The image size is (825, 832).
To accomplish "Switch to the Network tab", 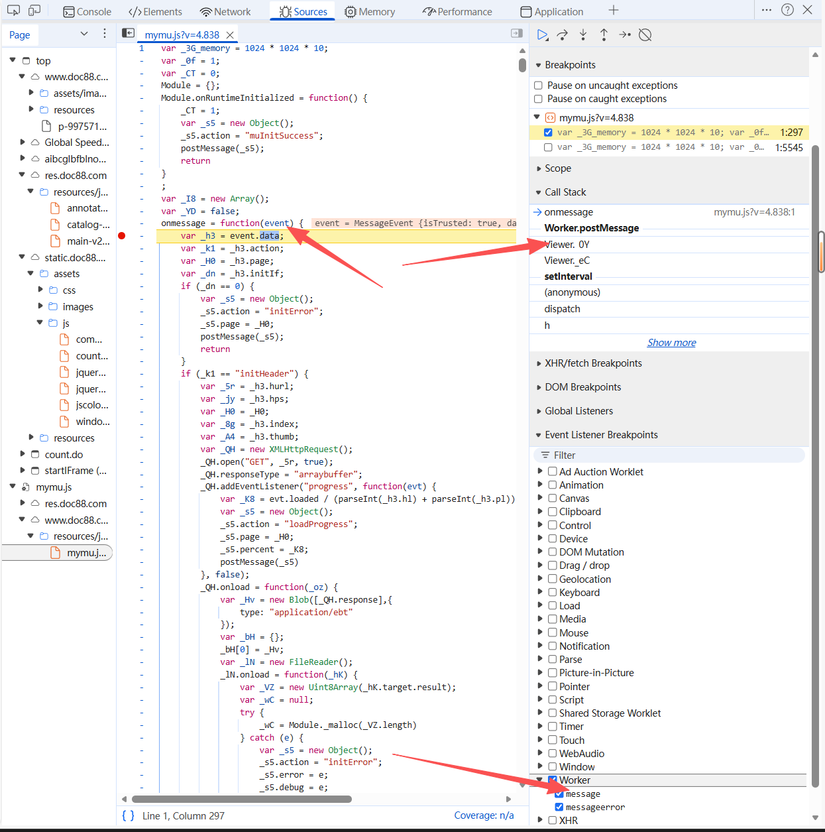I will pyautogui.click(x=225, y=11).
